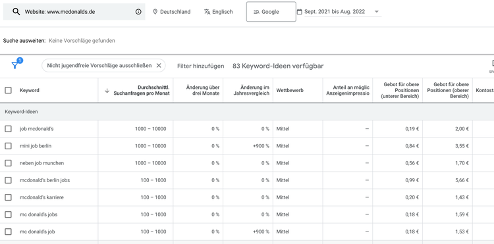
Task: Click Filter hinzufügen
Action: pyautogui.click(x=201, y=66)
